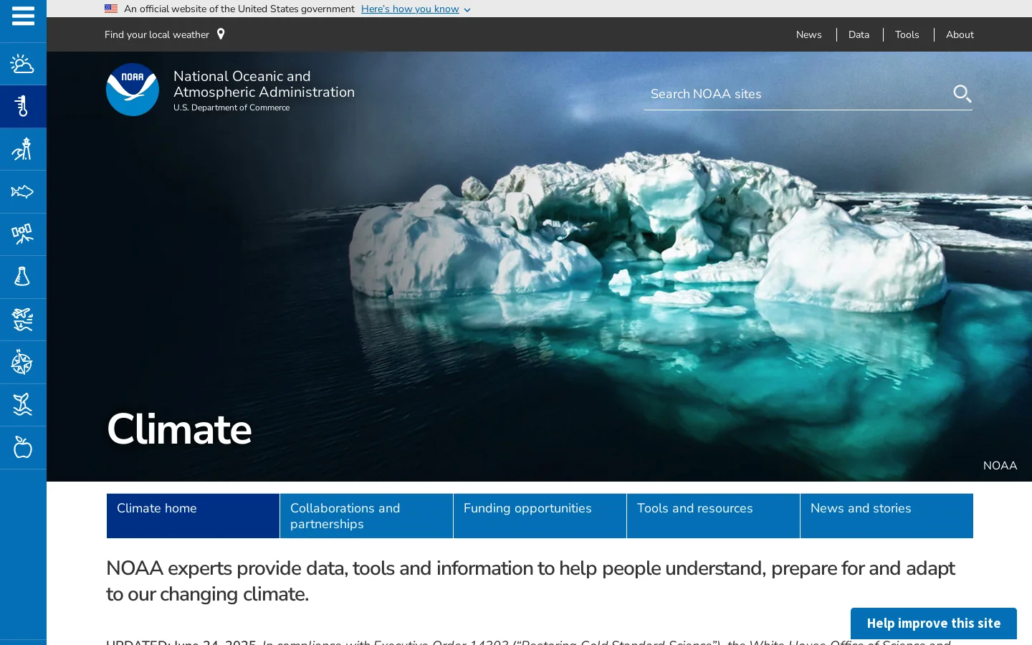Open the Sanctuaries whale tail icon
The image size is (1032, 645).
point(23,405)
